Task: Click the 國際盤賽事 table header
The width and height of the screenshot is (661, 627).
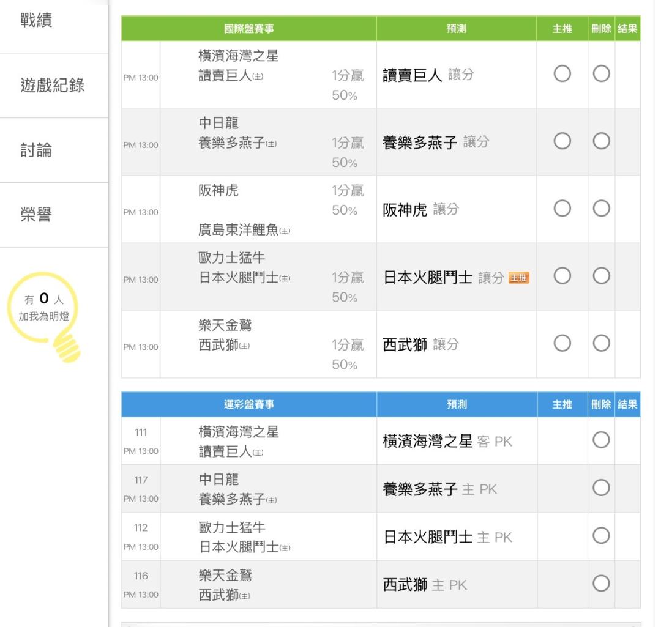Action: (248, 29)
